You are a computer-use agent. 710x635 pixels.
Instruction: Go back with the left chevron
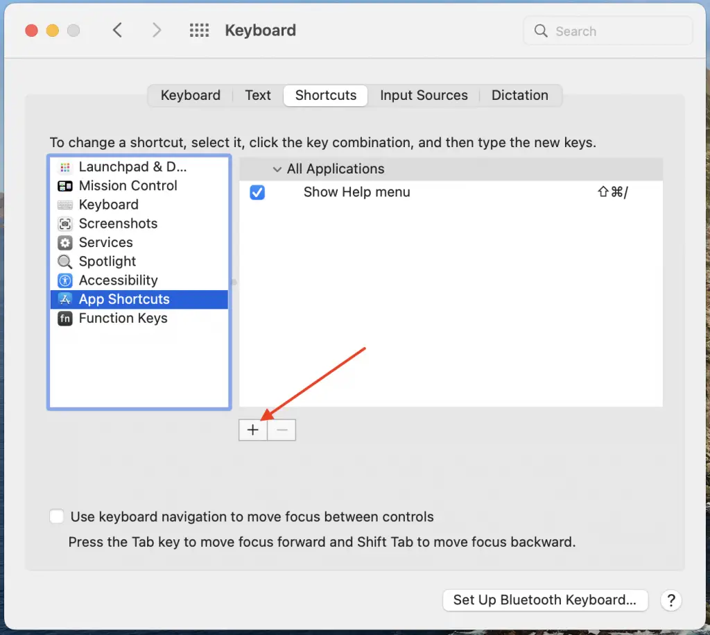[x=117, y=31]
